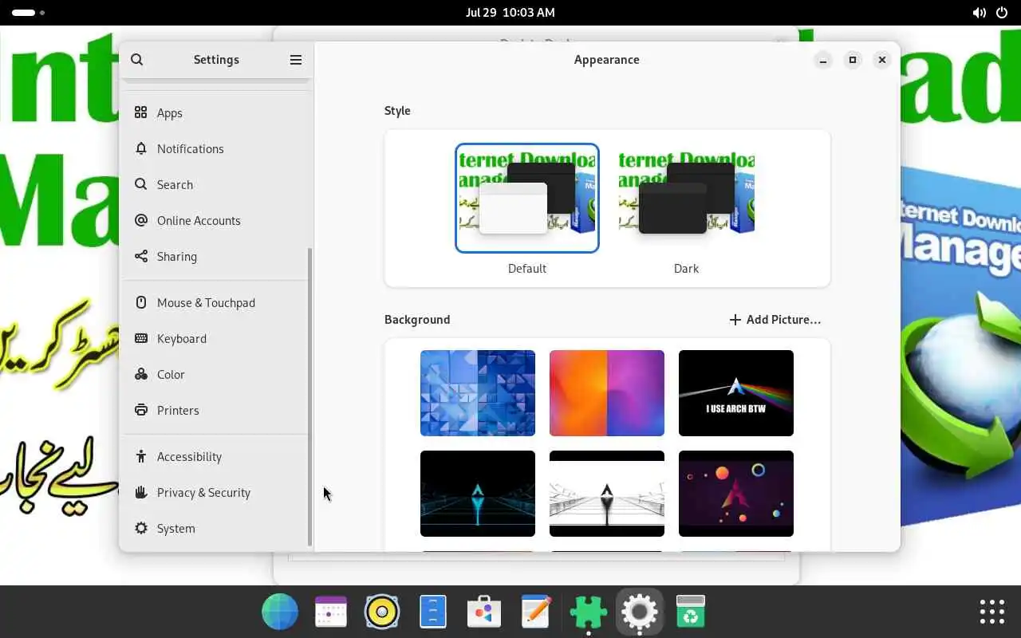Open the web browser from dock

pos(280,612)
